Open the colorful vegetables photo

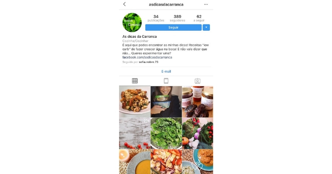coord(198,133)
